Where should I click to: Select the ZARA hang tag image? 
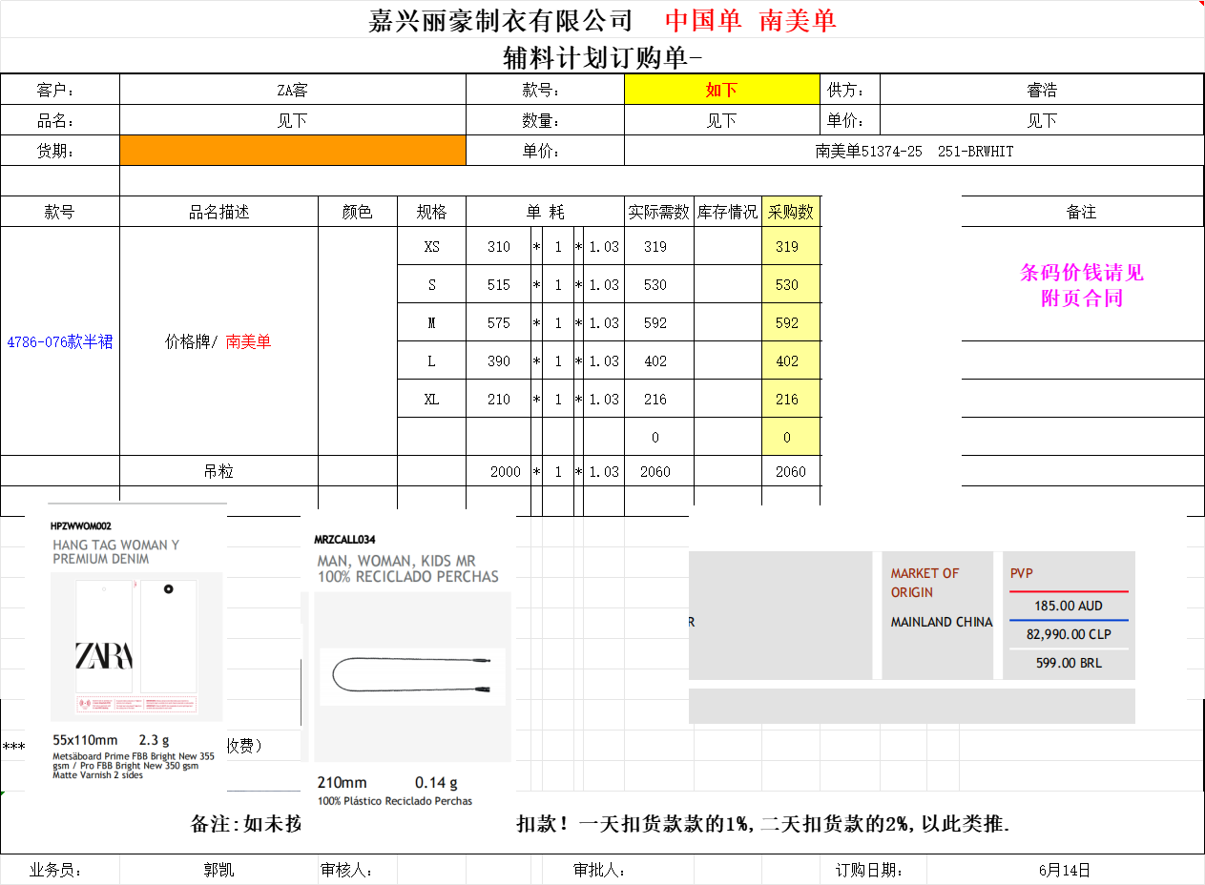(x=138, y=648)
